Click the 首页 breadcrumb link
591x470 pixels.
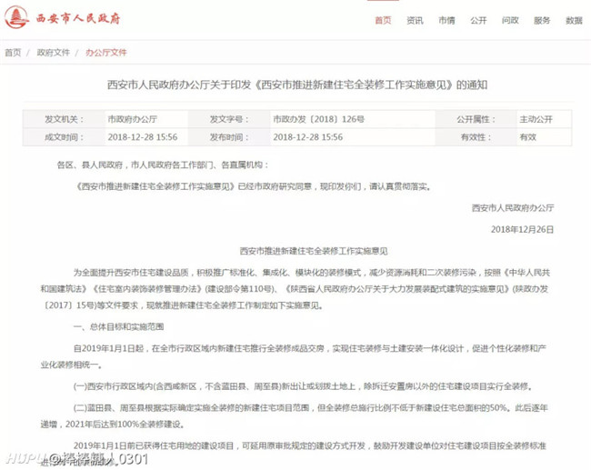coord(13,53)
